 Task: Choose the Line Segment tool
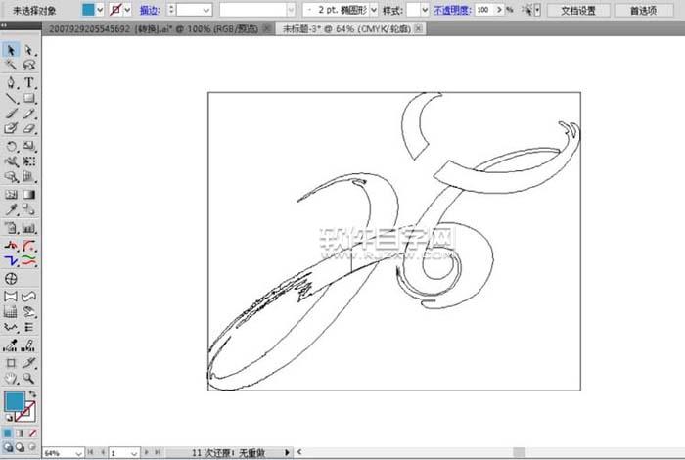tap(11, 98)
